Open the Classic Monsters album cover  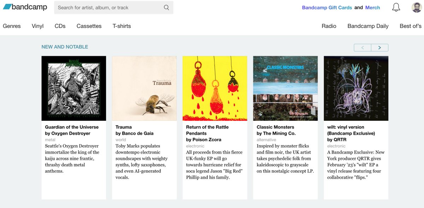click(x=285, y=88)
